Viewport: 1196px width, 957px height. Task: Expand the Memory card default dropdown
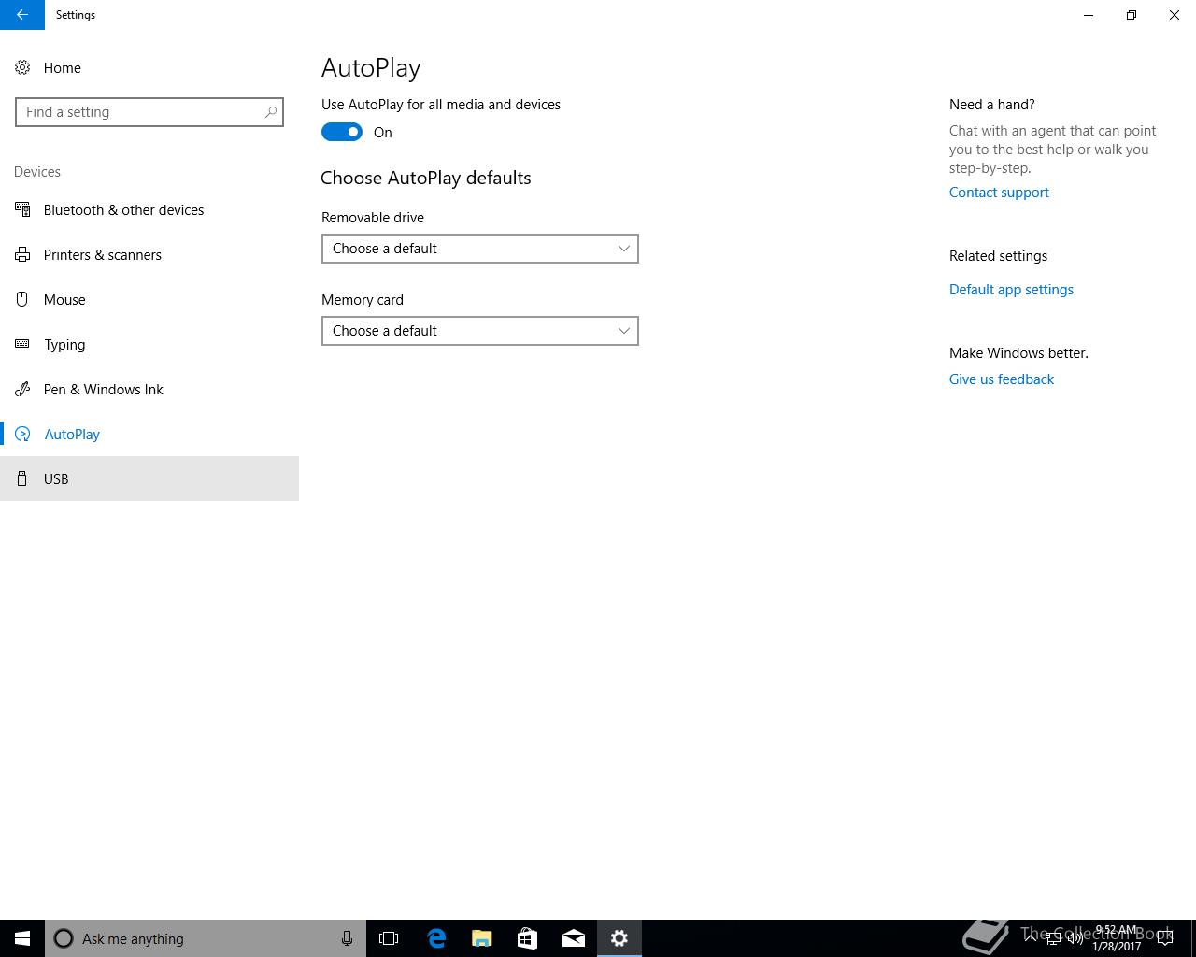click(480, 331)
